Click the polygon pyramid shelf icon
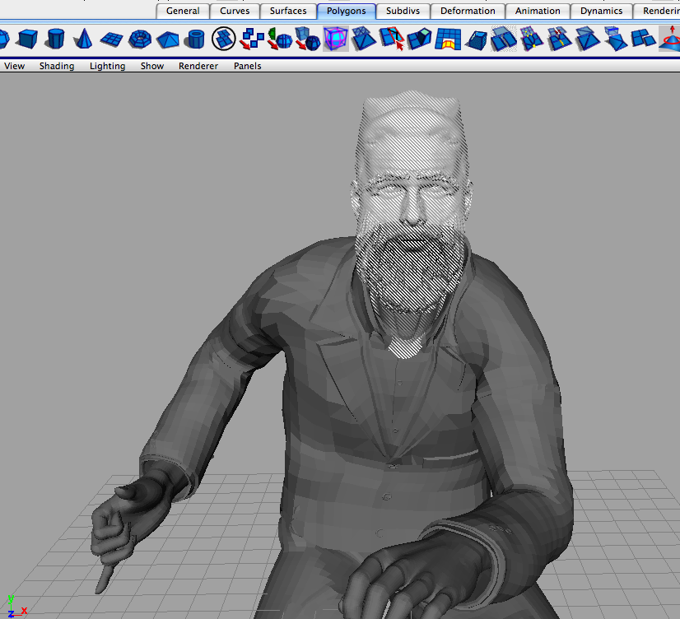This screenshot has width=680, height=619. coord(168,39)
